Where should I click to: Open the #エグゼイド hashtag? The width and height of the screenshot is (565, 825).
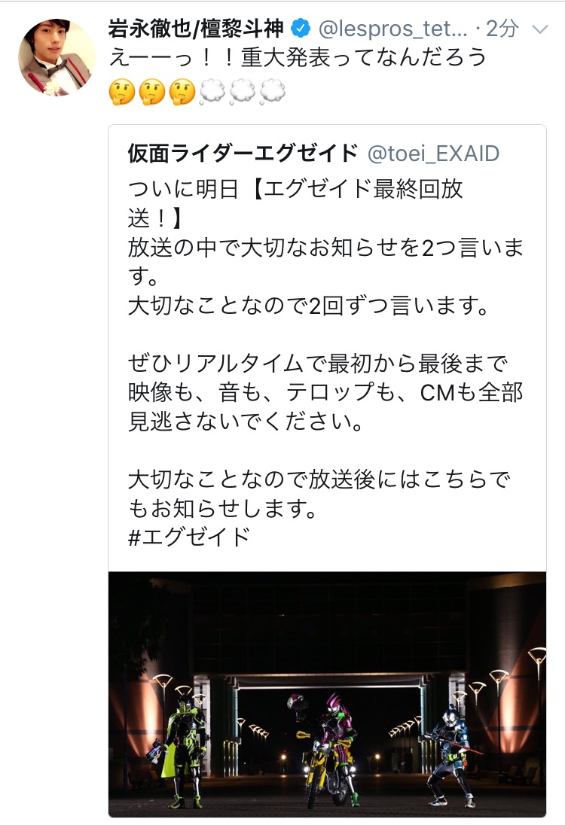coord(189,537)
